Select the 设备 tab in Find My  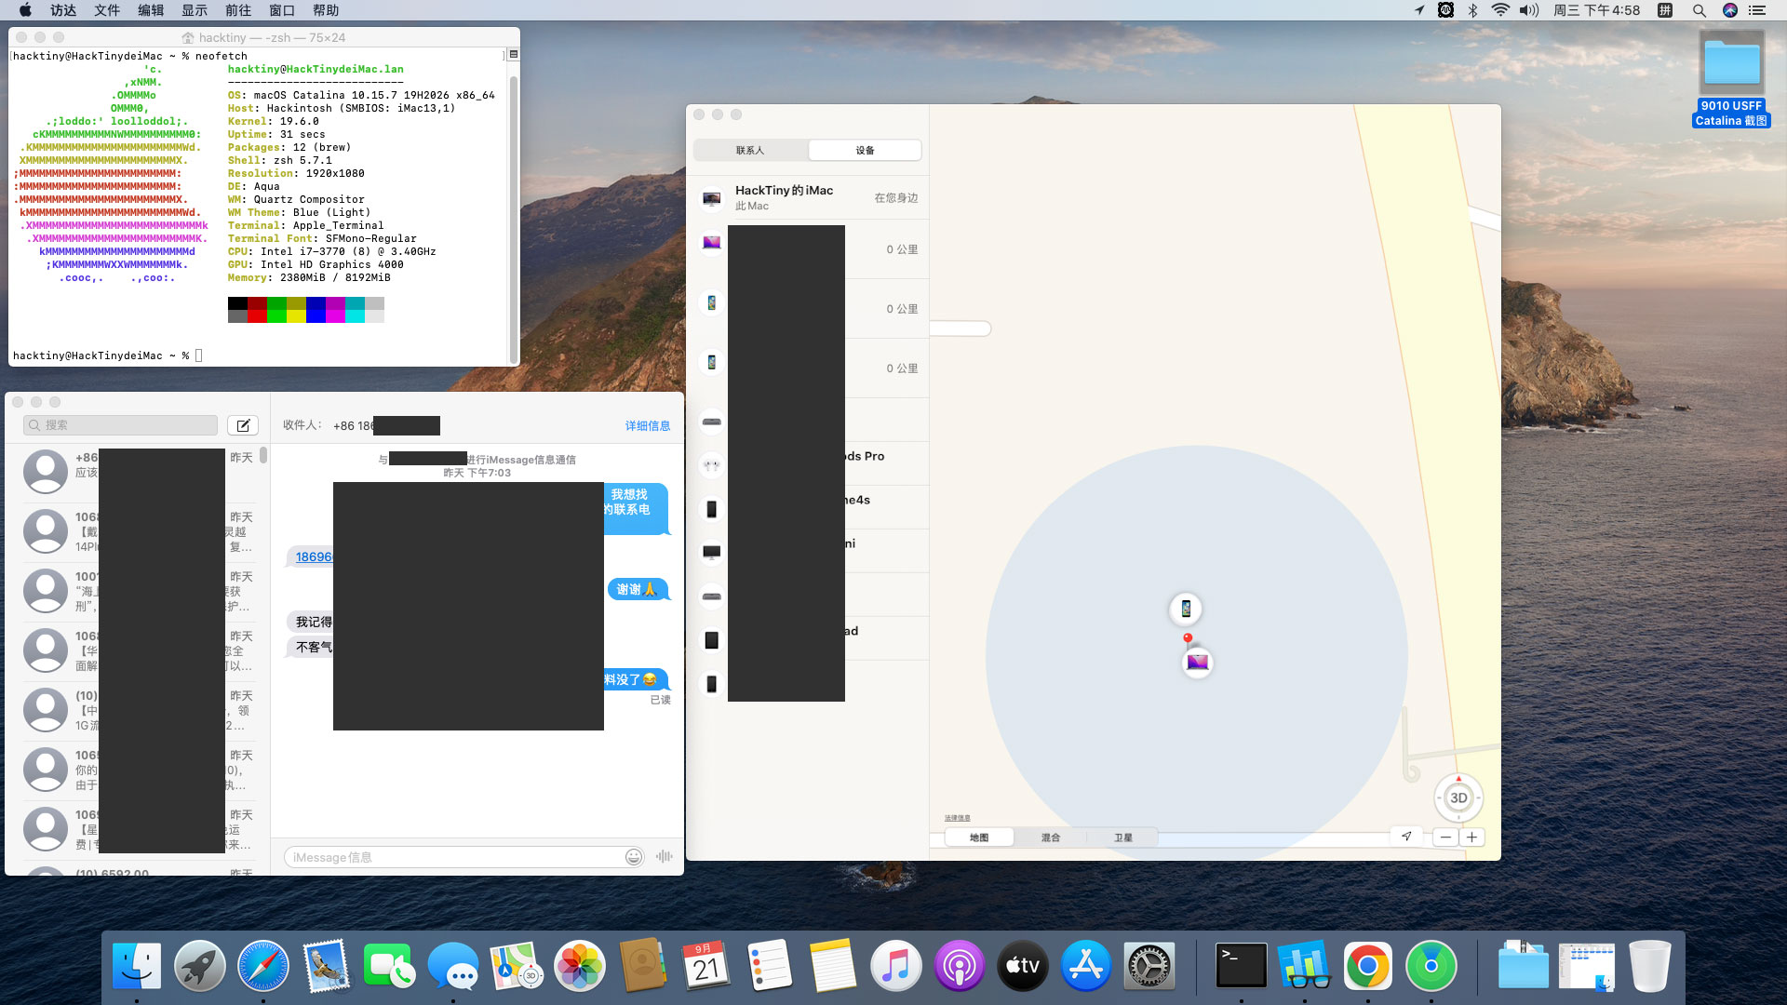865,150
